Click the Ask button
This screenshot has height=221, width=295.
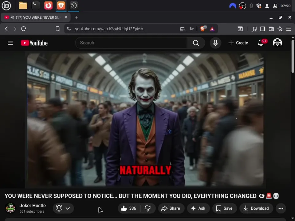[x=198, y=208]
